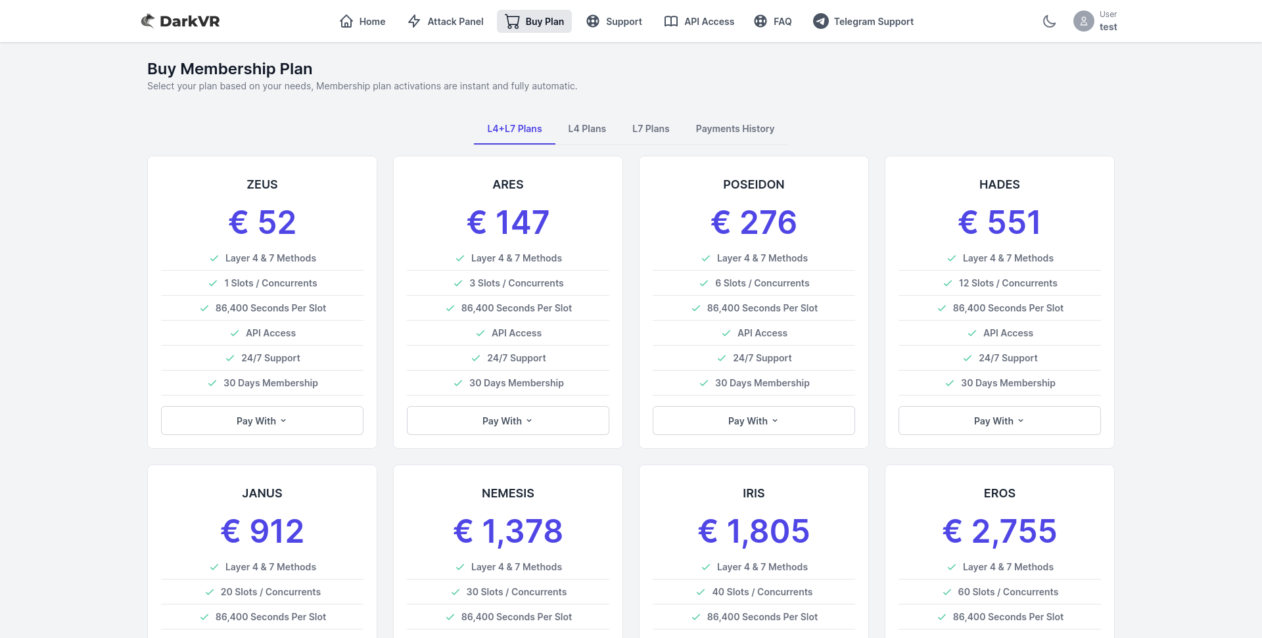Click ARES card 30 Days Membership text
Viewport: 1262px width, 638px height.
click(517, 383)
